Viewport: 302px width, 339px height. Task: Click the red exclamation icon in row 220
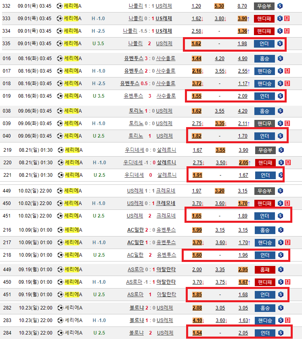287,163
